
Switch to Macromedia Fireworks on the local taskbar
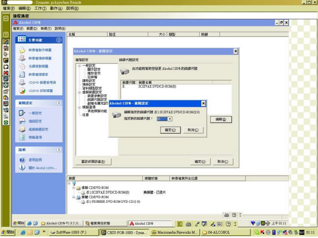point(175,232)
